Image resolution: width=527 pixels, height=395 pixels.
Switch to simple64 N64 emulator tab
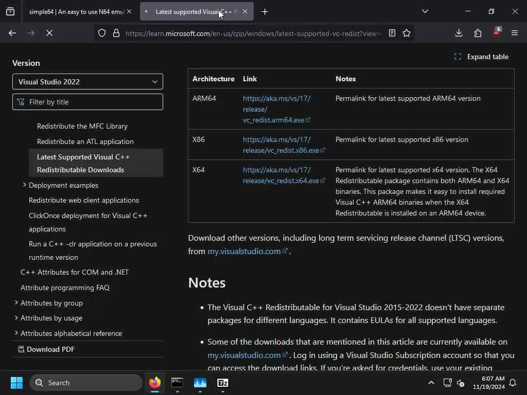tap(76, 11)
